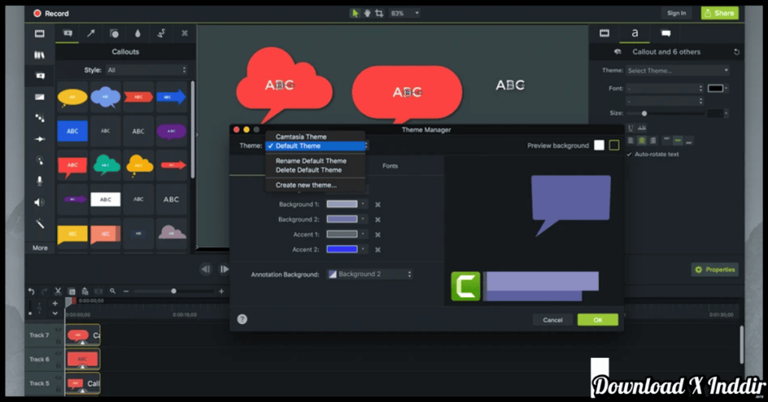This screenshot has height=402, width=768.
Task: Switch to the Keystroke callouts icon
Action: point(184,33)
